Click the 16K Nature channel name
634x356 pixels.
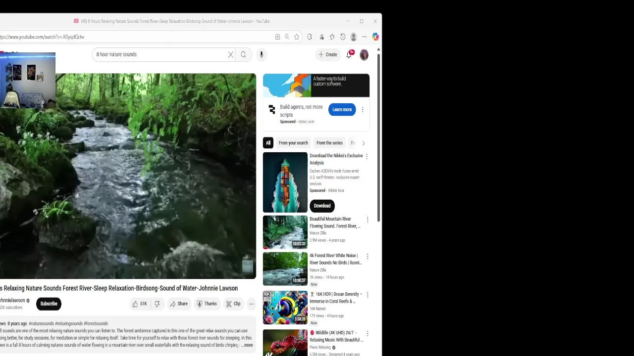(317, 309)
